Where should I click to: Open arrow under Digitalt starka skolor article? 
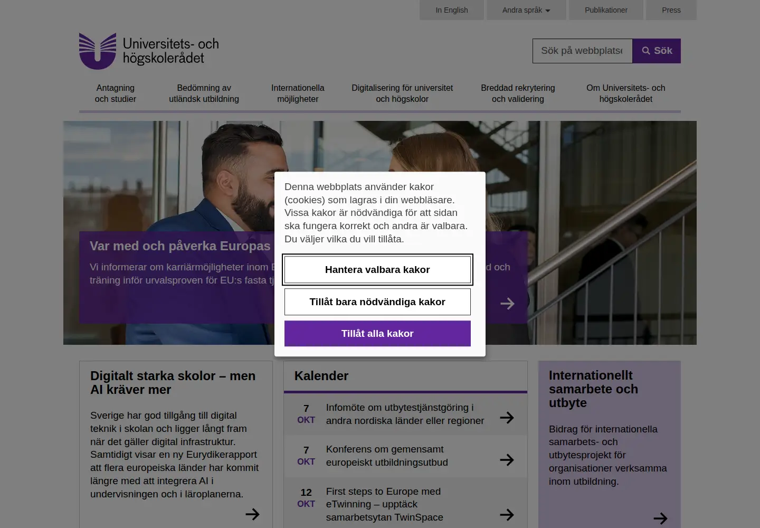(x=252, y=514)
